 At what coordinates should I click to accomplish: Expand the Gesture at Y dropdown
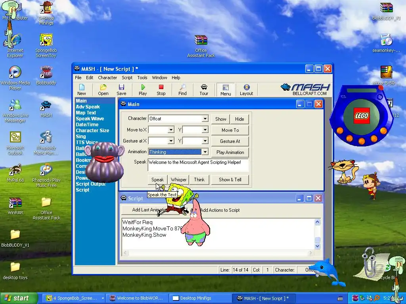tap(205, 141)
